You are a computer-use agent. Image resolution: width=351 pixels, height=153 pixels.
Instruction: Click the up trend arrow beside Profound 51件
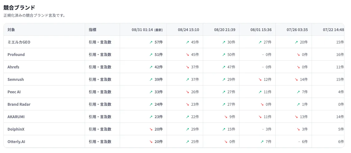[x=151, y=54]
